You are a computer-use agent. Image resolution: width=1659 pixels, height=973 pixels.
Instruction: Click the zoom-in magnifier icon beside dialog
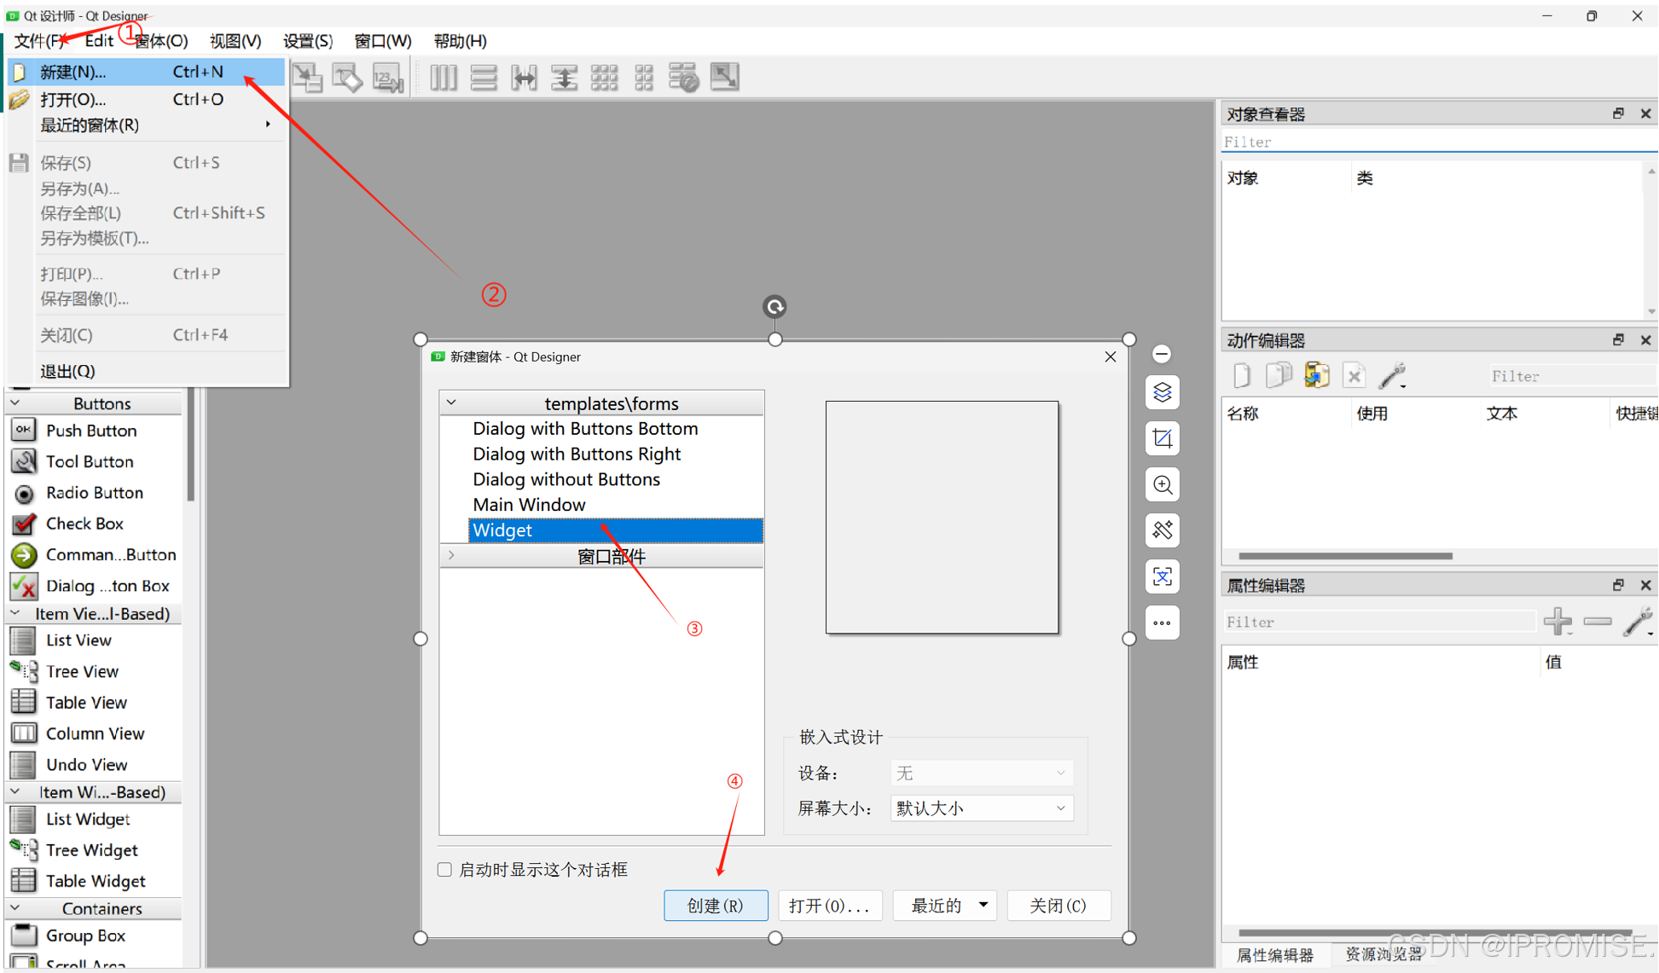tap(1162, 484)
